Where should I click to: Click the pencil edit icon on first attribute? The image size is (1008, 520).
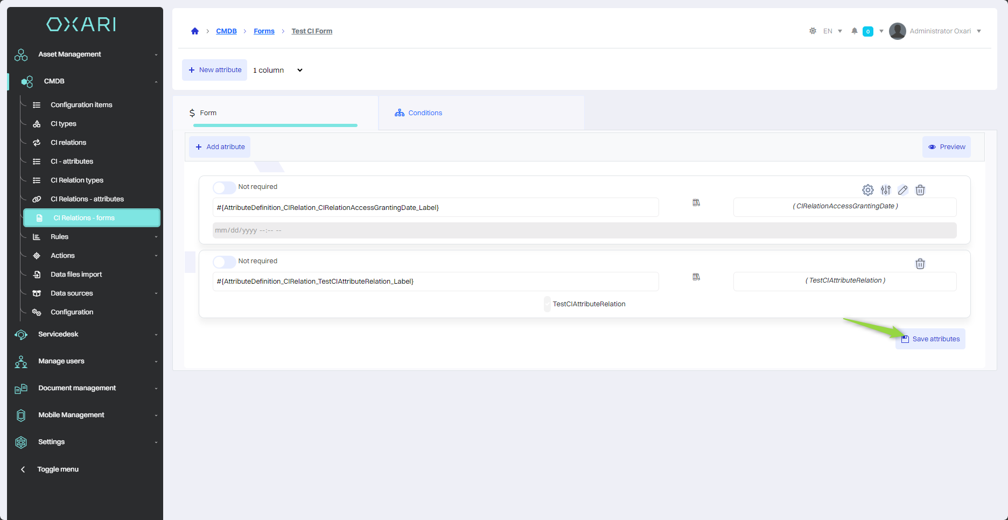[903, 190]
